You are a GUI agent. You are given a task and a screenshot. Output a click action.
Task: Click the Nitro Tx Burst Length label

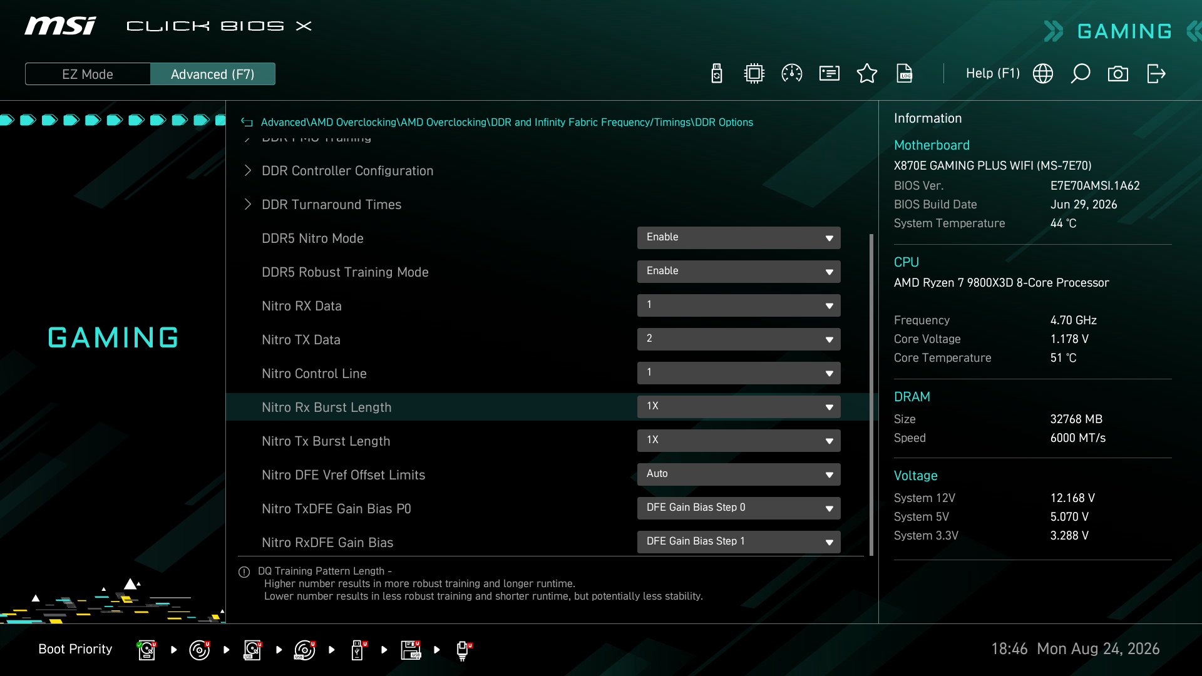tap(326, 441)
